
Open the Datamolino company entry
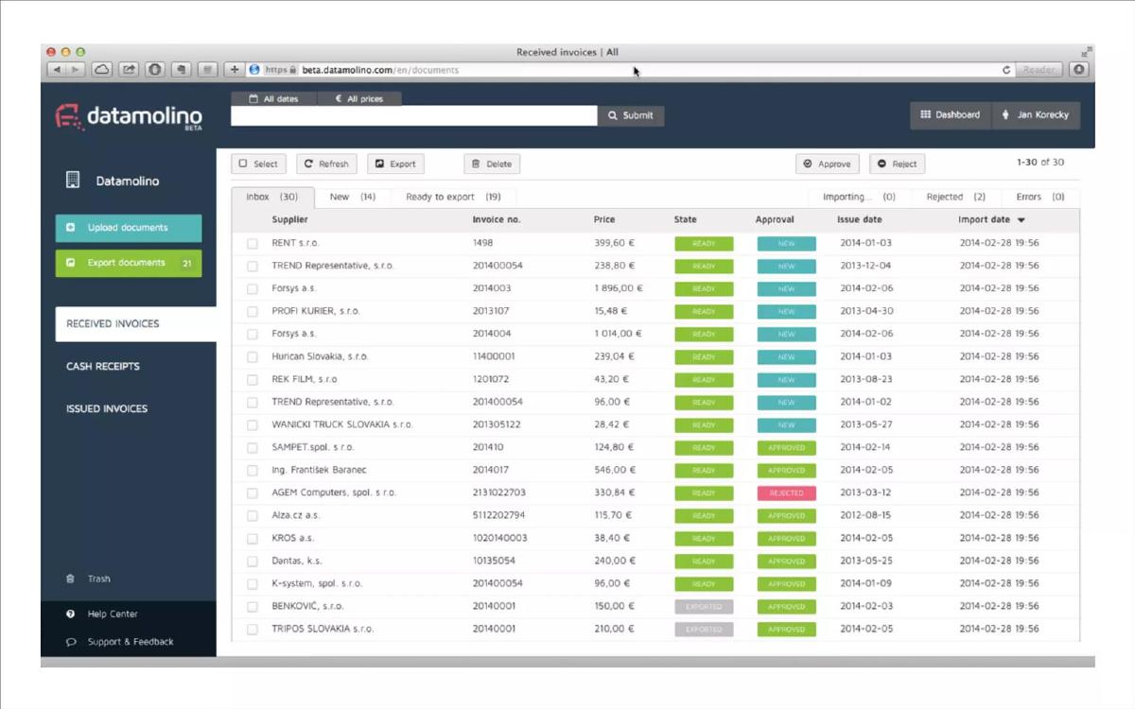113,181
